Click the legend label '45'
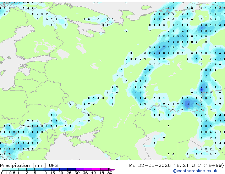 tap(101, 173)
